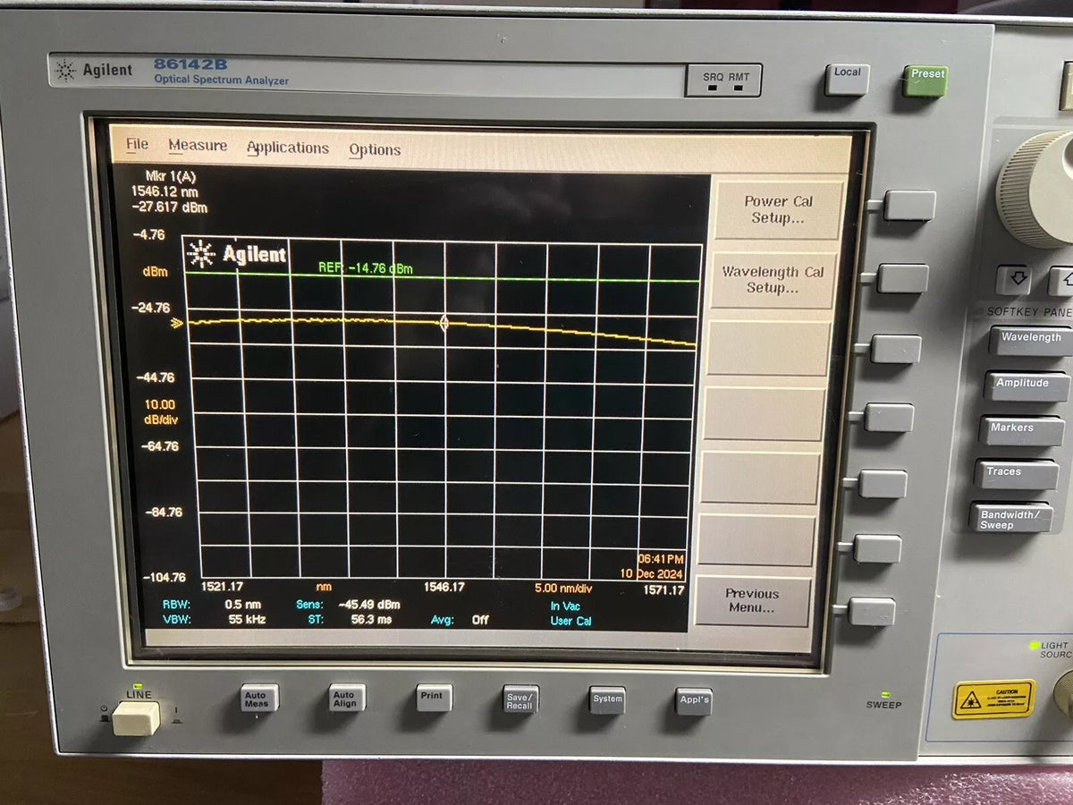Click the SRQ RMT indicator panel
1073x805 pixels.
[722, 80]
